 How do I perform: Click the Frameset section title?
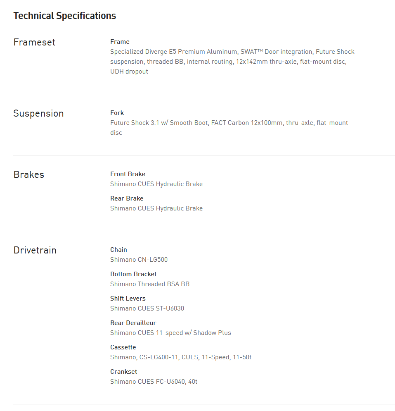point(34,42)
